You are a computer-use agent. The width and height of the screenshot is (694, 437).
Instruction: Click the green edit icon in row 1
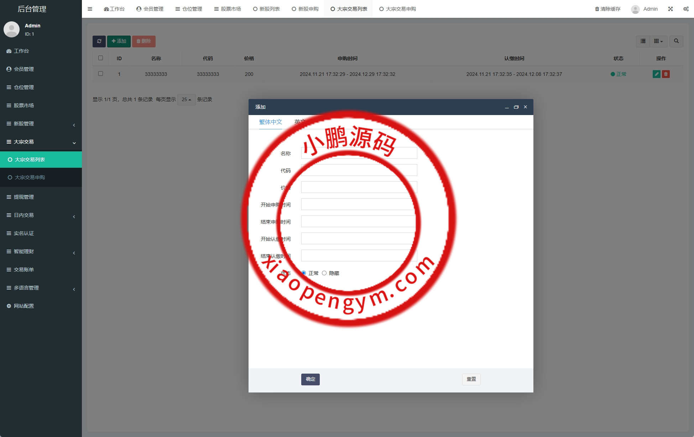point(656,74)
